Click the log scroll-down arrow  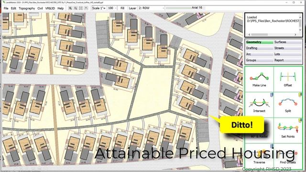click(x=300, y=30)
